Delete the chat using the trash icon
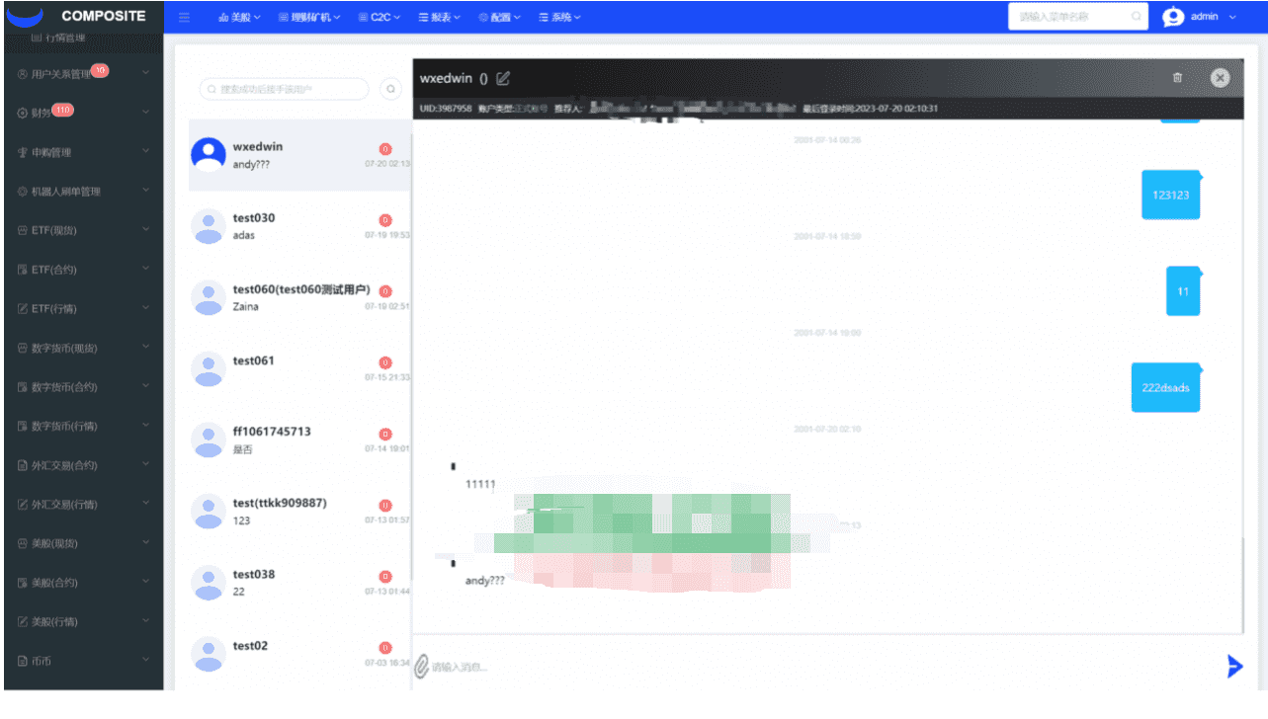 click(1177, 78)
